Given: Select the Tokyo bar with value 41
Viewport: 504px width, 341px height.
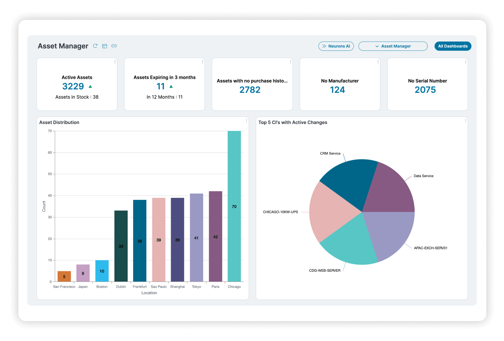Looking at the screenshot, I should tap(196, 238).
